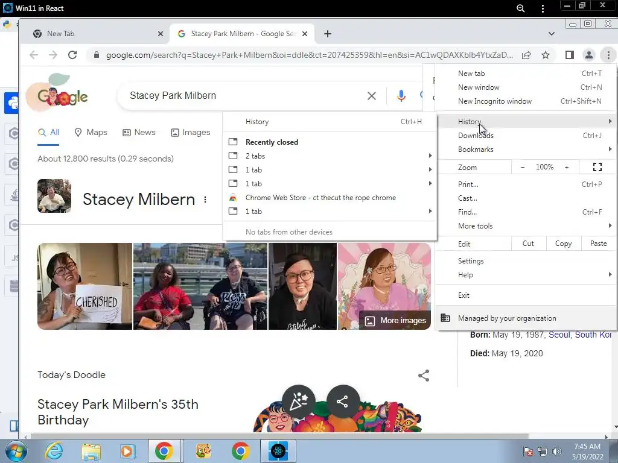Screen dimensions: 618x463
Task: Switch to the News search tab
Action: pos(139,132)
